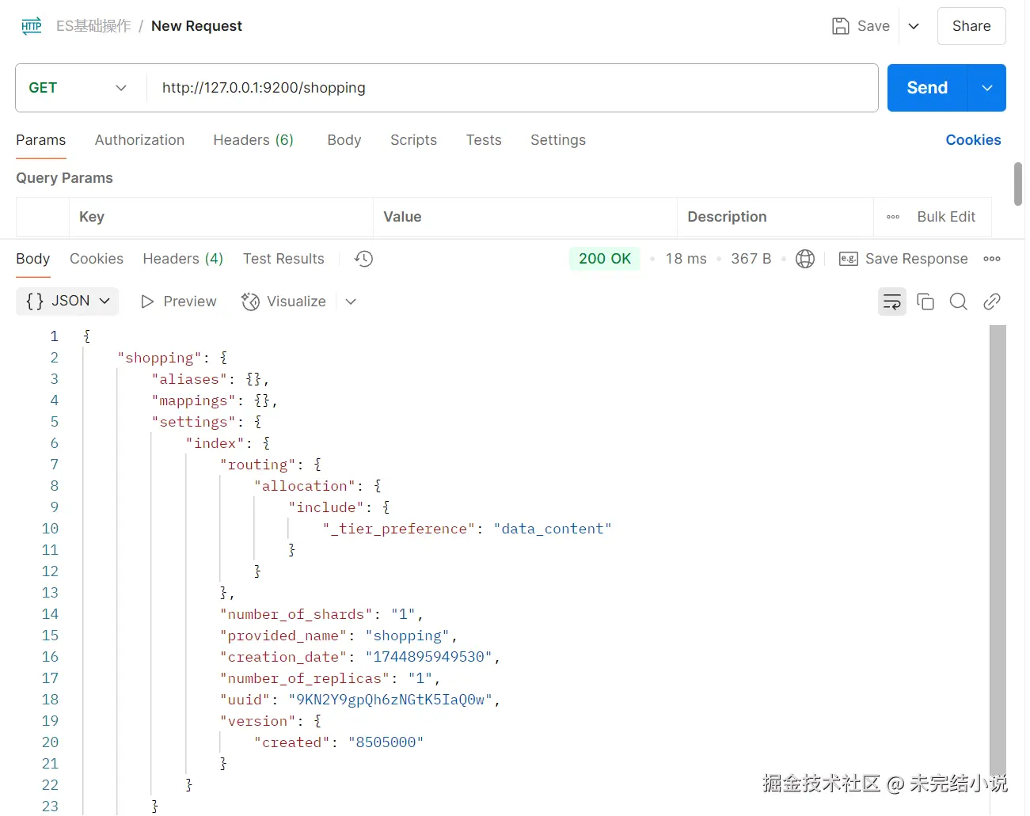This screenshot has width=1030, height=816.
Task: Switch to the Params tab
Action: [41, 140]
